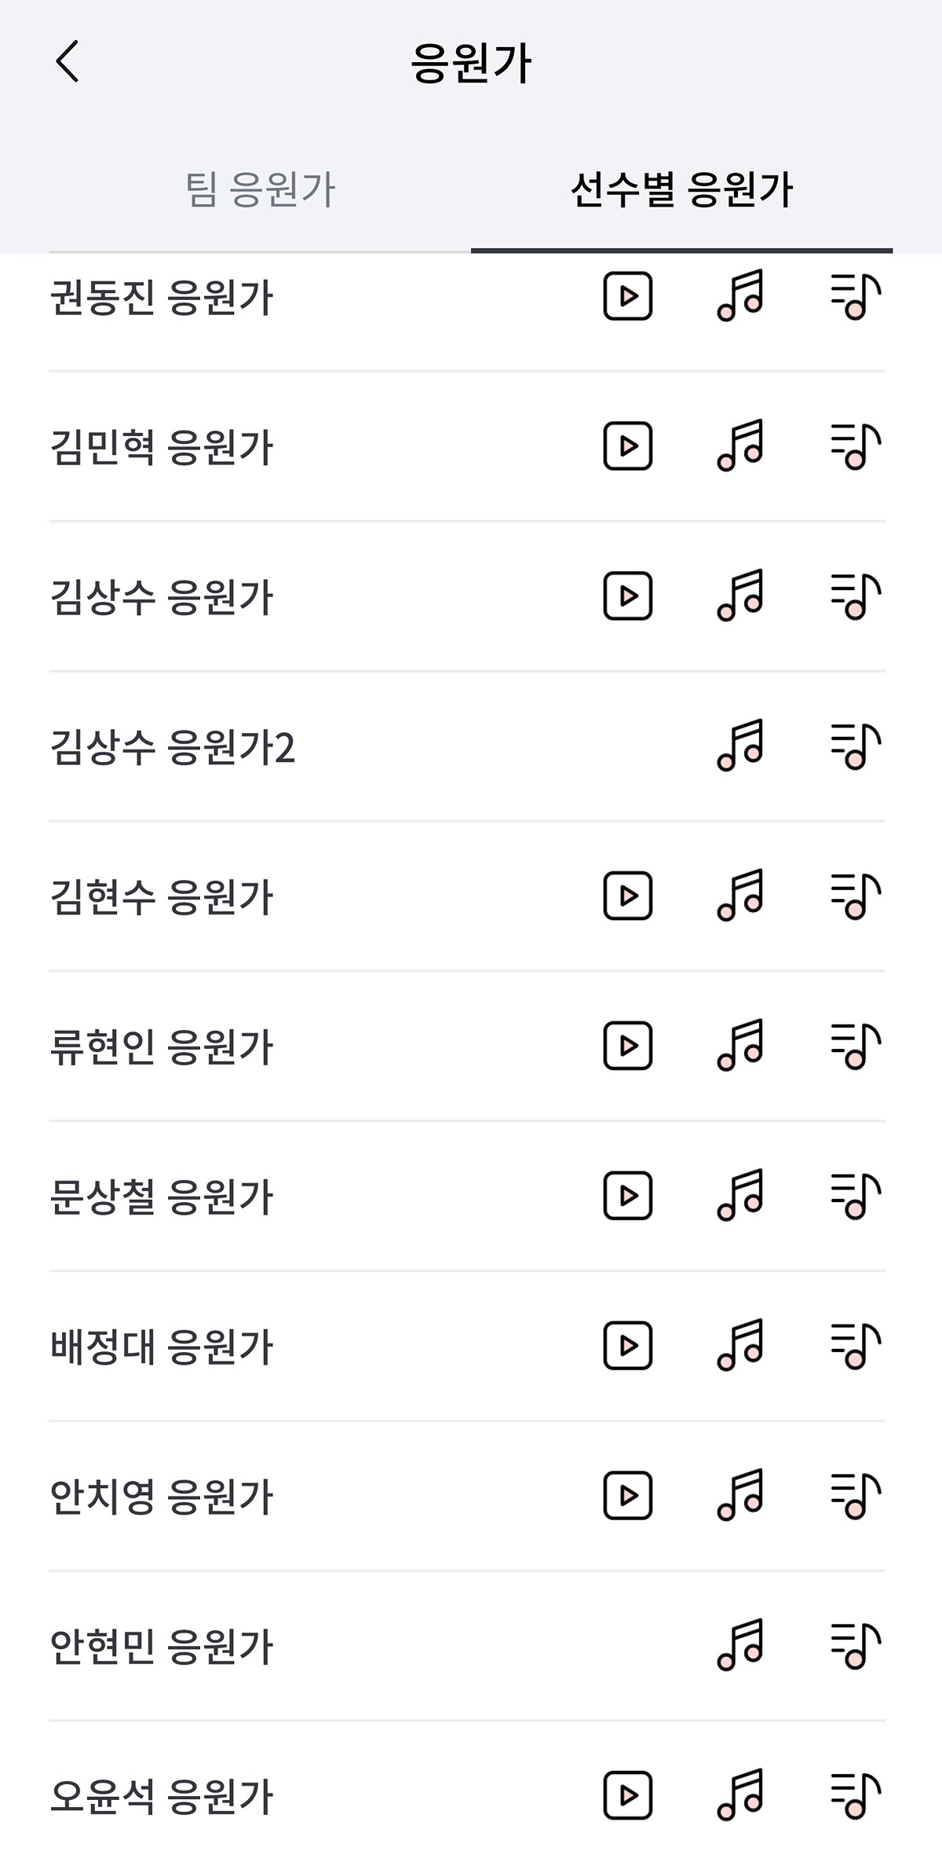Open playlist icon for 류현인 응원가
Image resolution: width=942 pixels, height=1851 pixels.
point(855,1046)
